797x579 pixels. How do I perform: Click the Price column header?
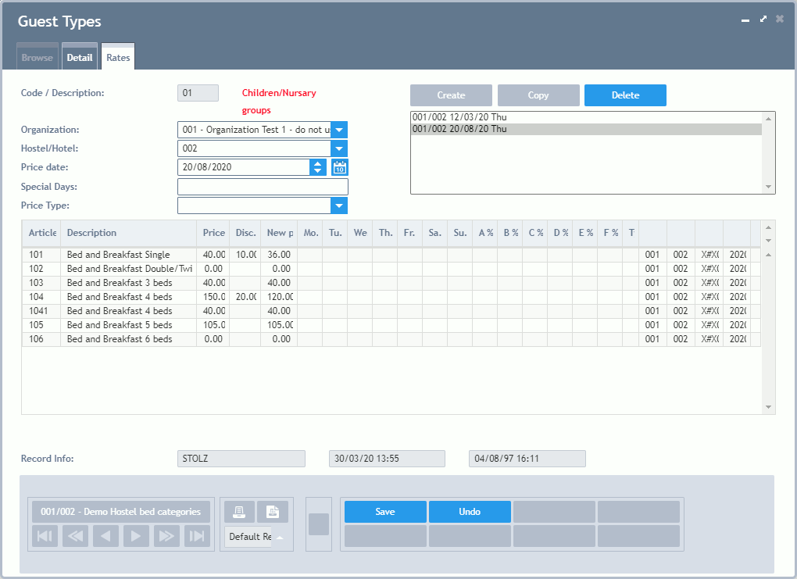pyautogui.click(x=213, y=233)
